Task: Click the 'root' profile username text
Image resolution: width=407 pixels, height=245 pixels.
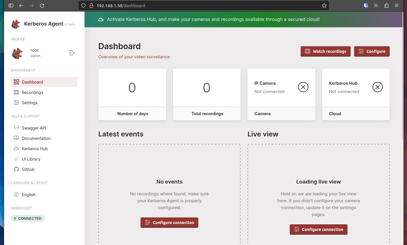Action: 34,50
